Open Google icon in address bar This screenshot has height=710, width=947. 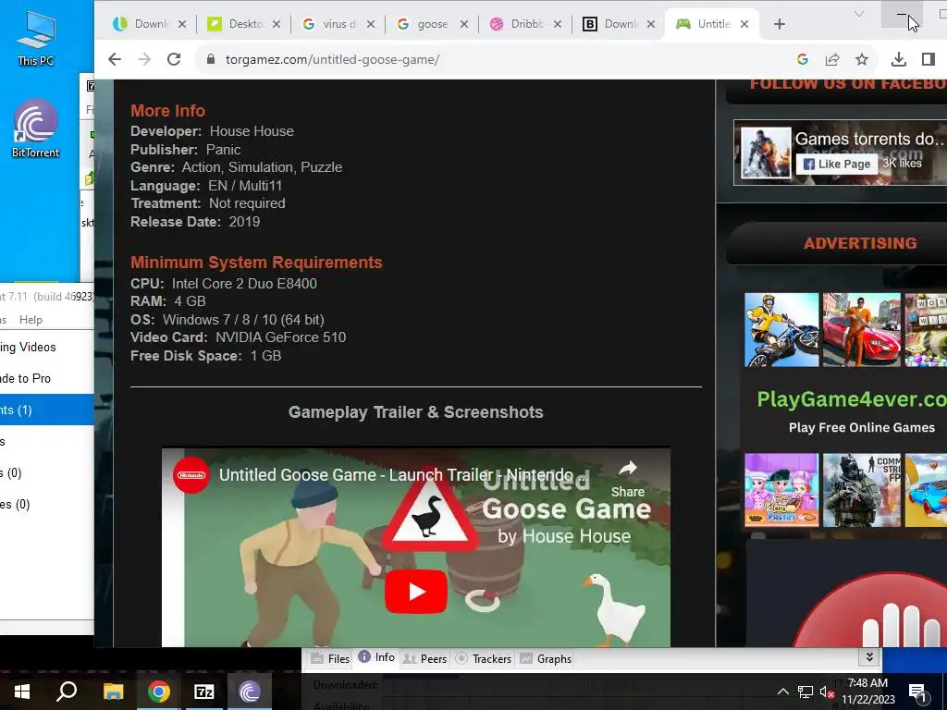803,59
